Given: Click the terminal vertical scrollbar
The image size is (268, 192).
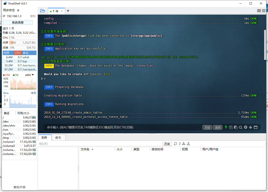Looking at the screenshot, I should (265, 45).
